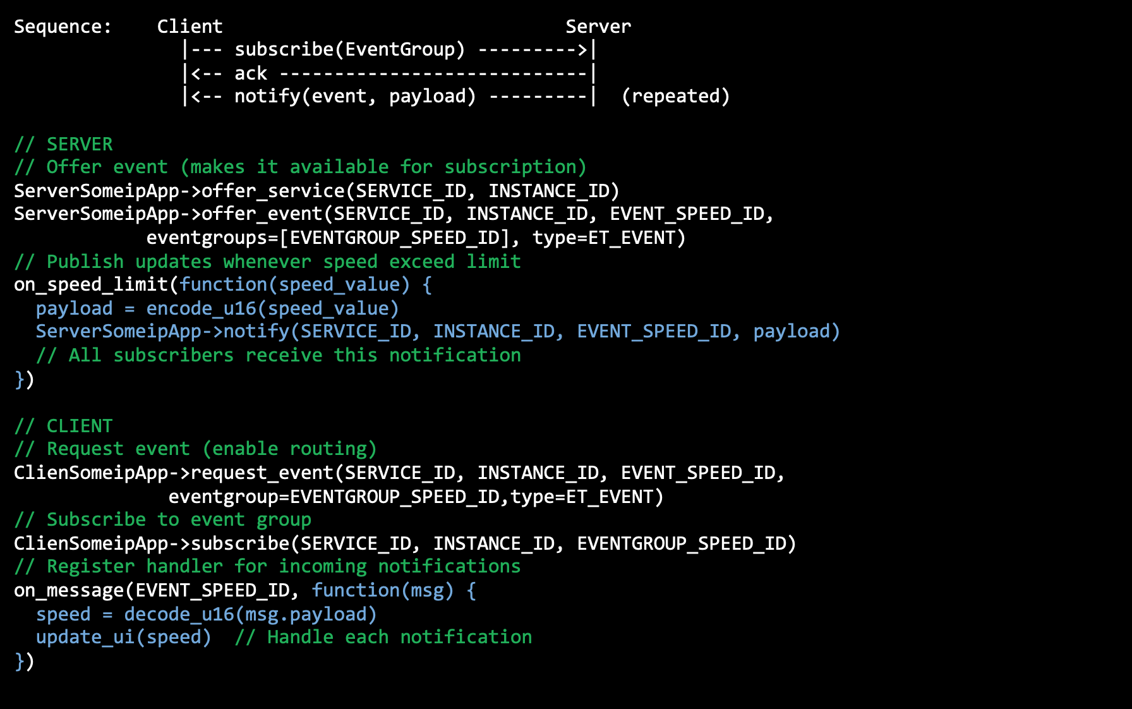Click the 'ServerSomeipApp->notify' call

click(438, 332)
